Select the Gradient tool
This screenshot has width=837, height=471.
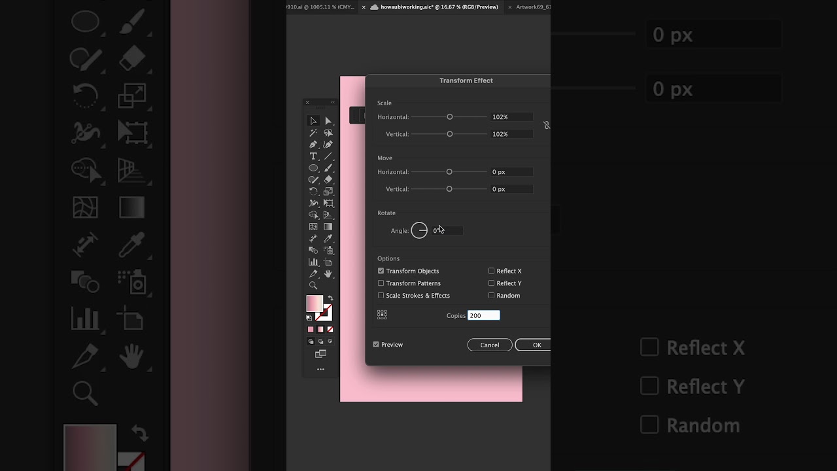pos(328,227)
